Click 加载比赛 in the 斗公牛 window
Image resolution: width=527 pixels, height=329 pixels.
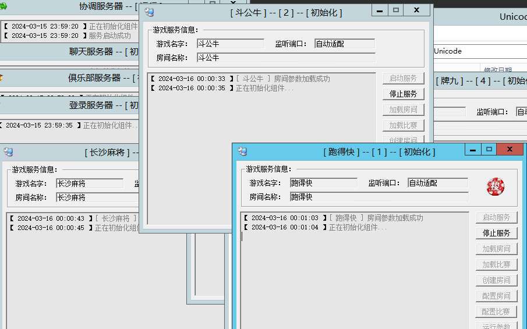click(403, 125)
